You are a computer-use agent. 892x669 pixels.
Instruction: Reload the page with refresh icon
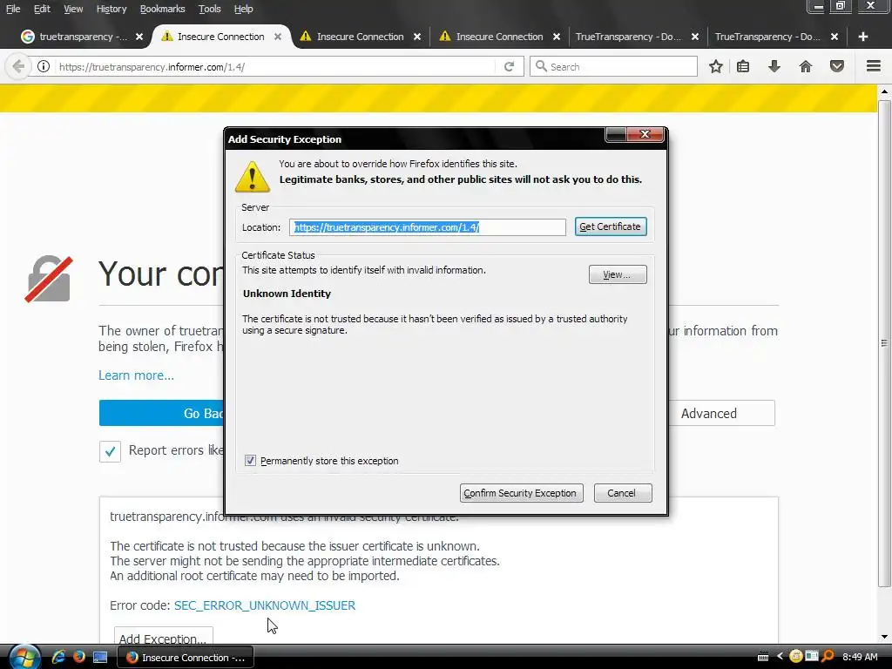click(x=509, y=66)
